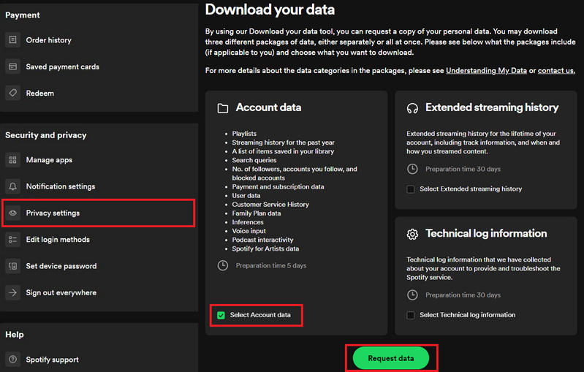This screenshot has height=372, width=584.
Task: Click Preparation time 5 days text
Action: point(270,265)
